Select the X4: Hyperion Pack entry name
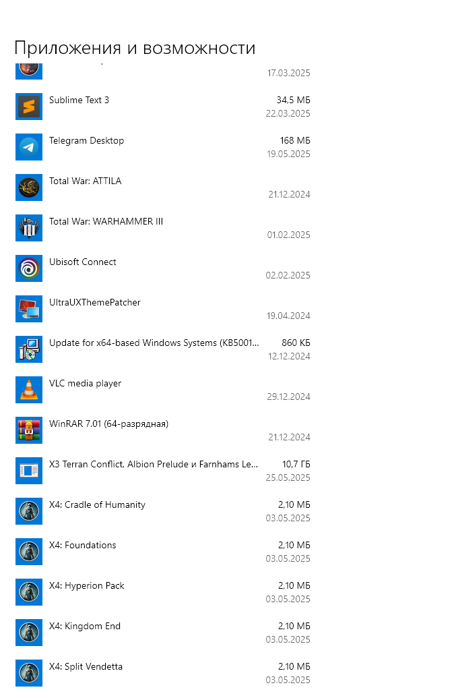Screen dimensions: 456x698 tap(87, 586)
